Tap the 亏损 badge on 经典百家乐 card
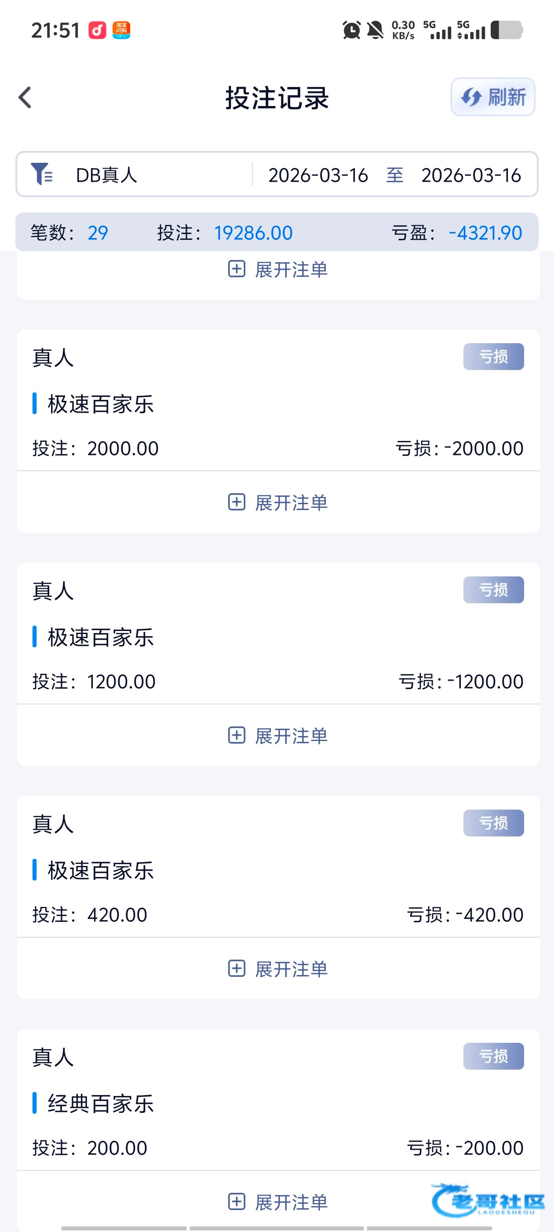The image size is (554, 1232). click(x=493, y=1056)
